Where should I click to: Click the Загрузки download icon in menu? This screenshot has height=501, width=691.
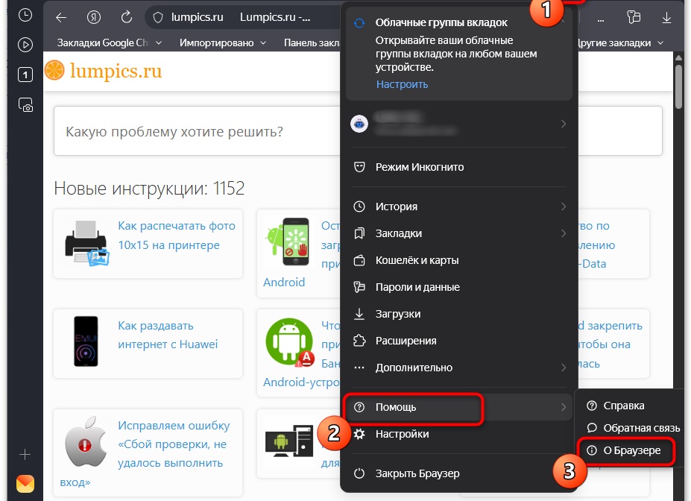359,314
